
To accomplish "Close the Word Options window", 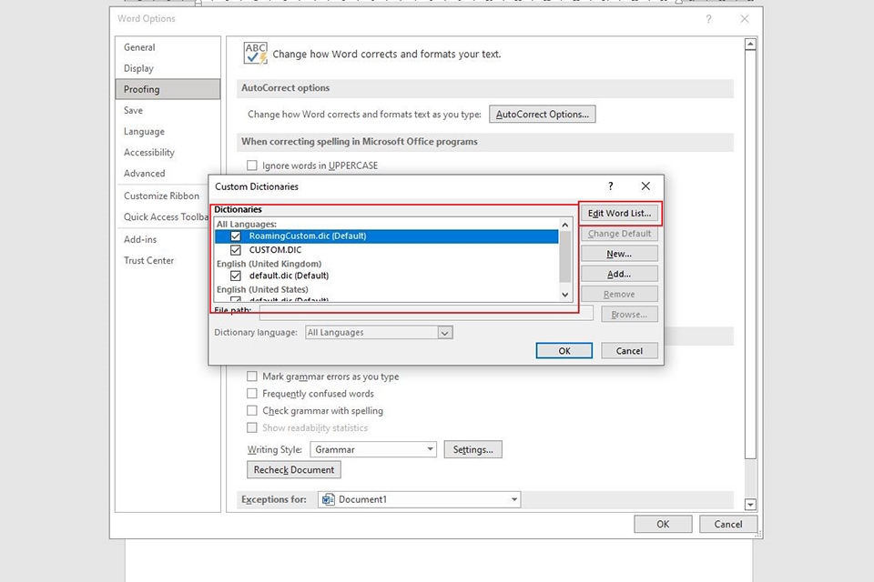I will (744, 19).
